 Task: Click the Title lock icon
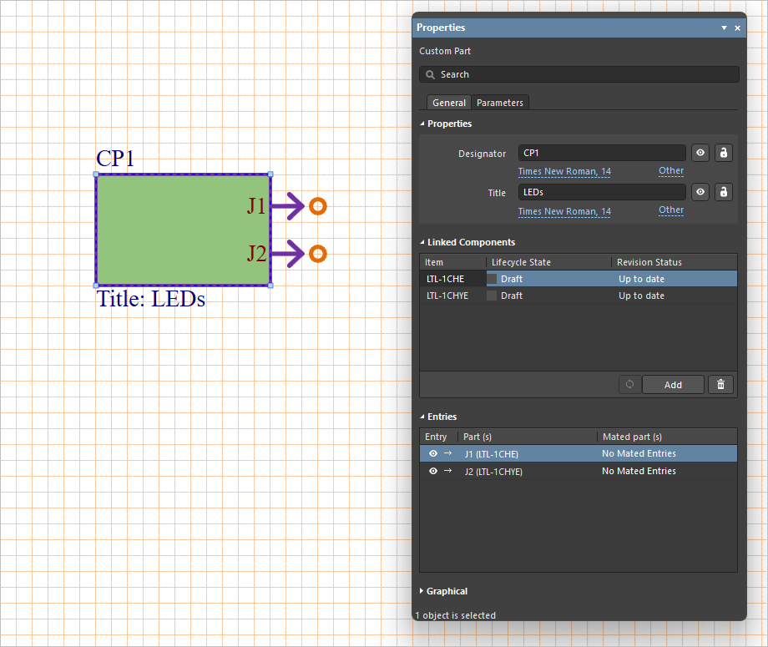pos(724,193)
